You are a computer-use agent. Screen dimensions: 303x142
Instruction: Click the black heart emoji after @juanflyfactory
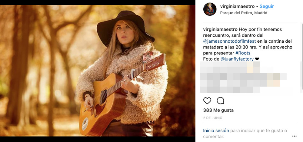point(257,59)
